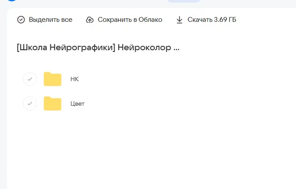Screen dimensions: 296x189
Task: Click the cloud upload icon
Action: point(90,20)
